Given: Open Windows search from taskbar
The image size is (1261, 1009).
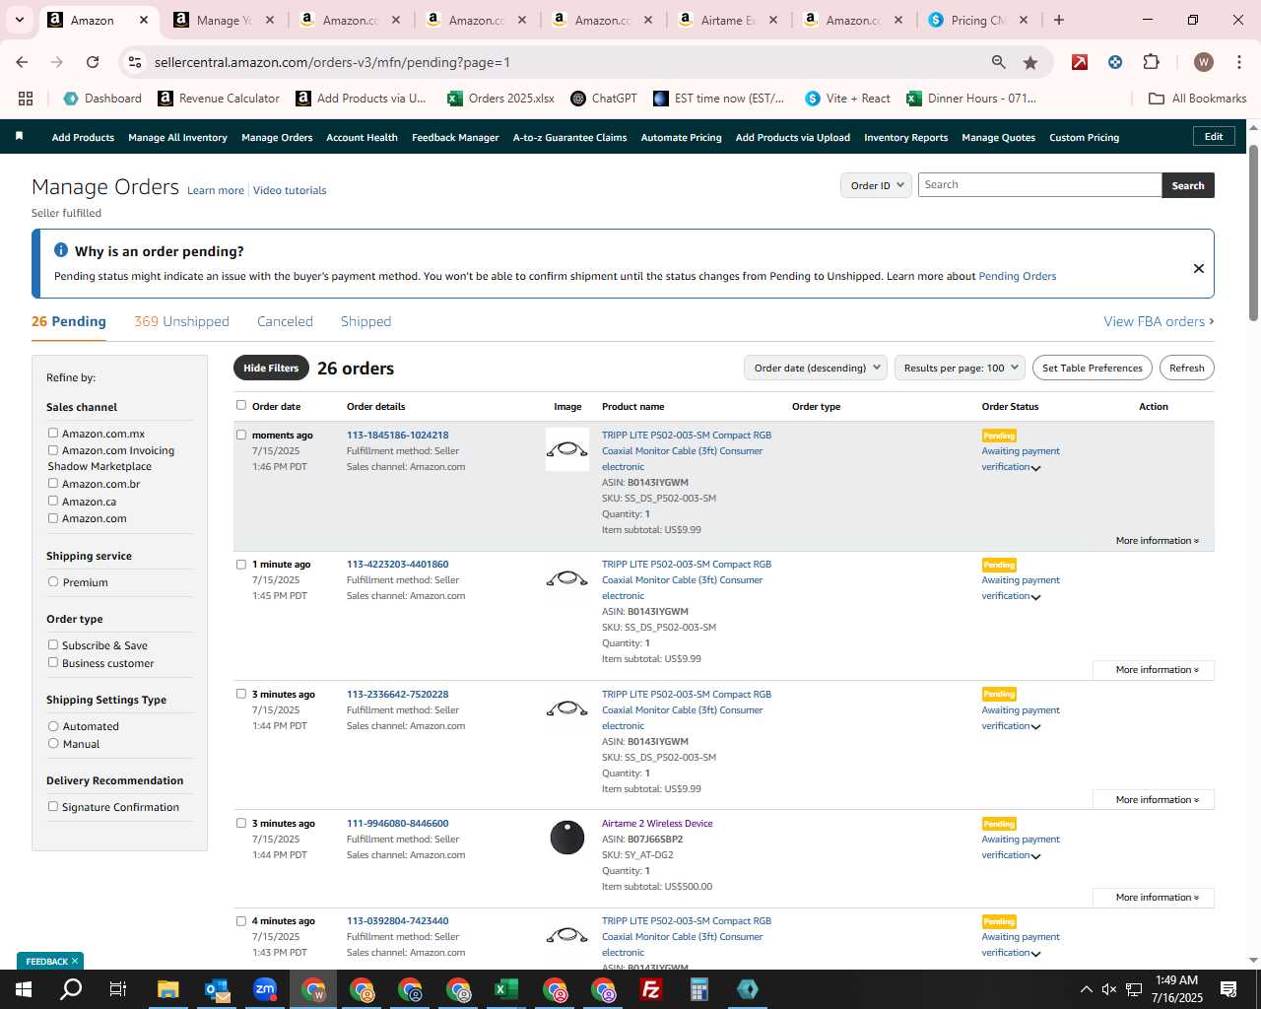Looking at the screenshot, I should pyautogui.click(x=71, y=989).
